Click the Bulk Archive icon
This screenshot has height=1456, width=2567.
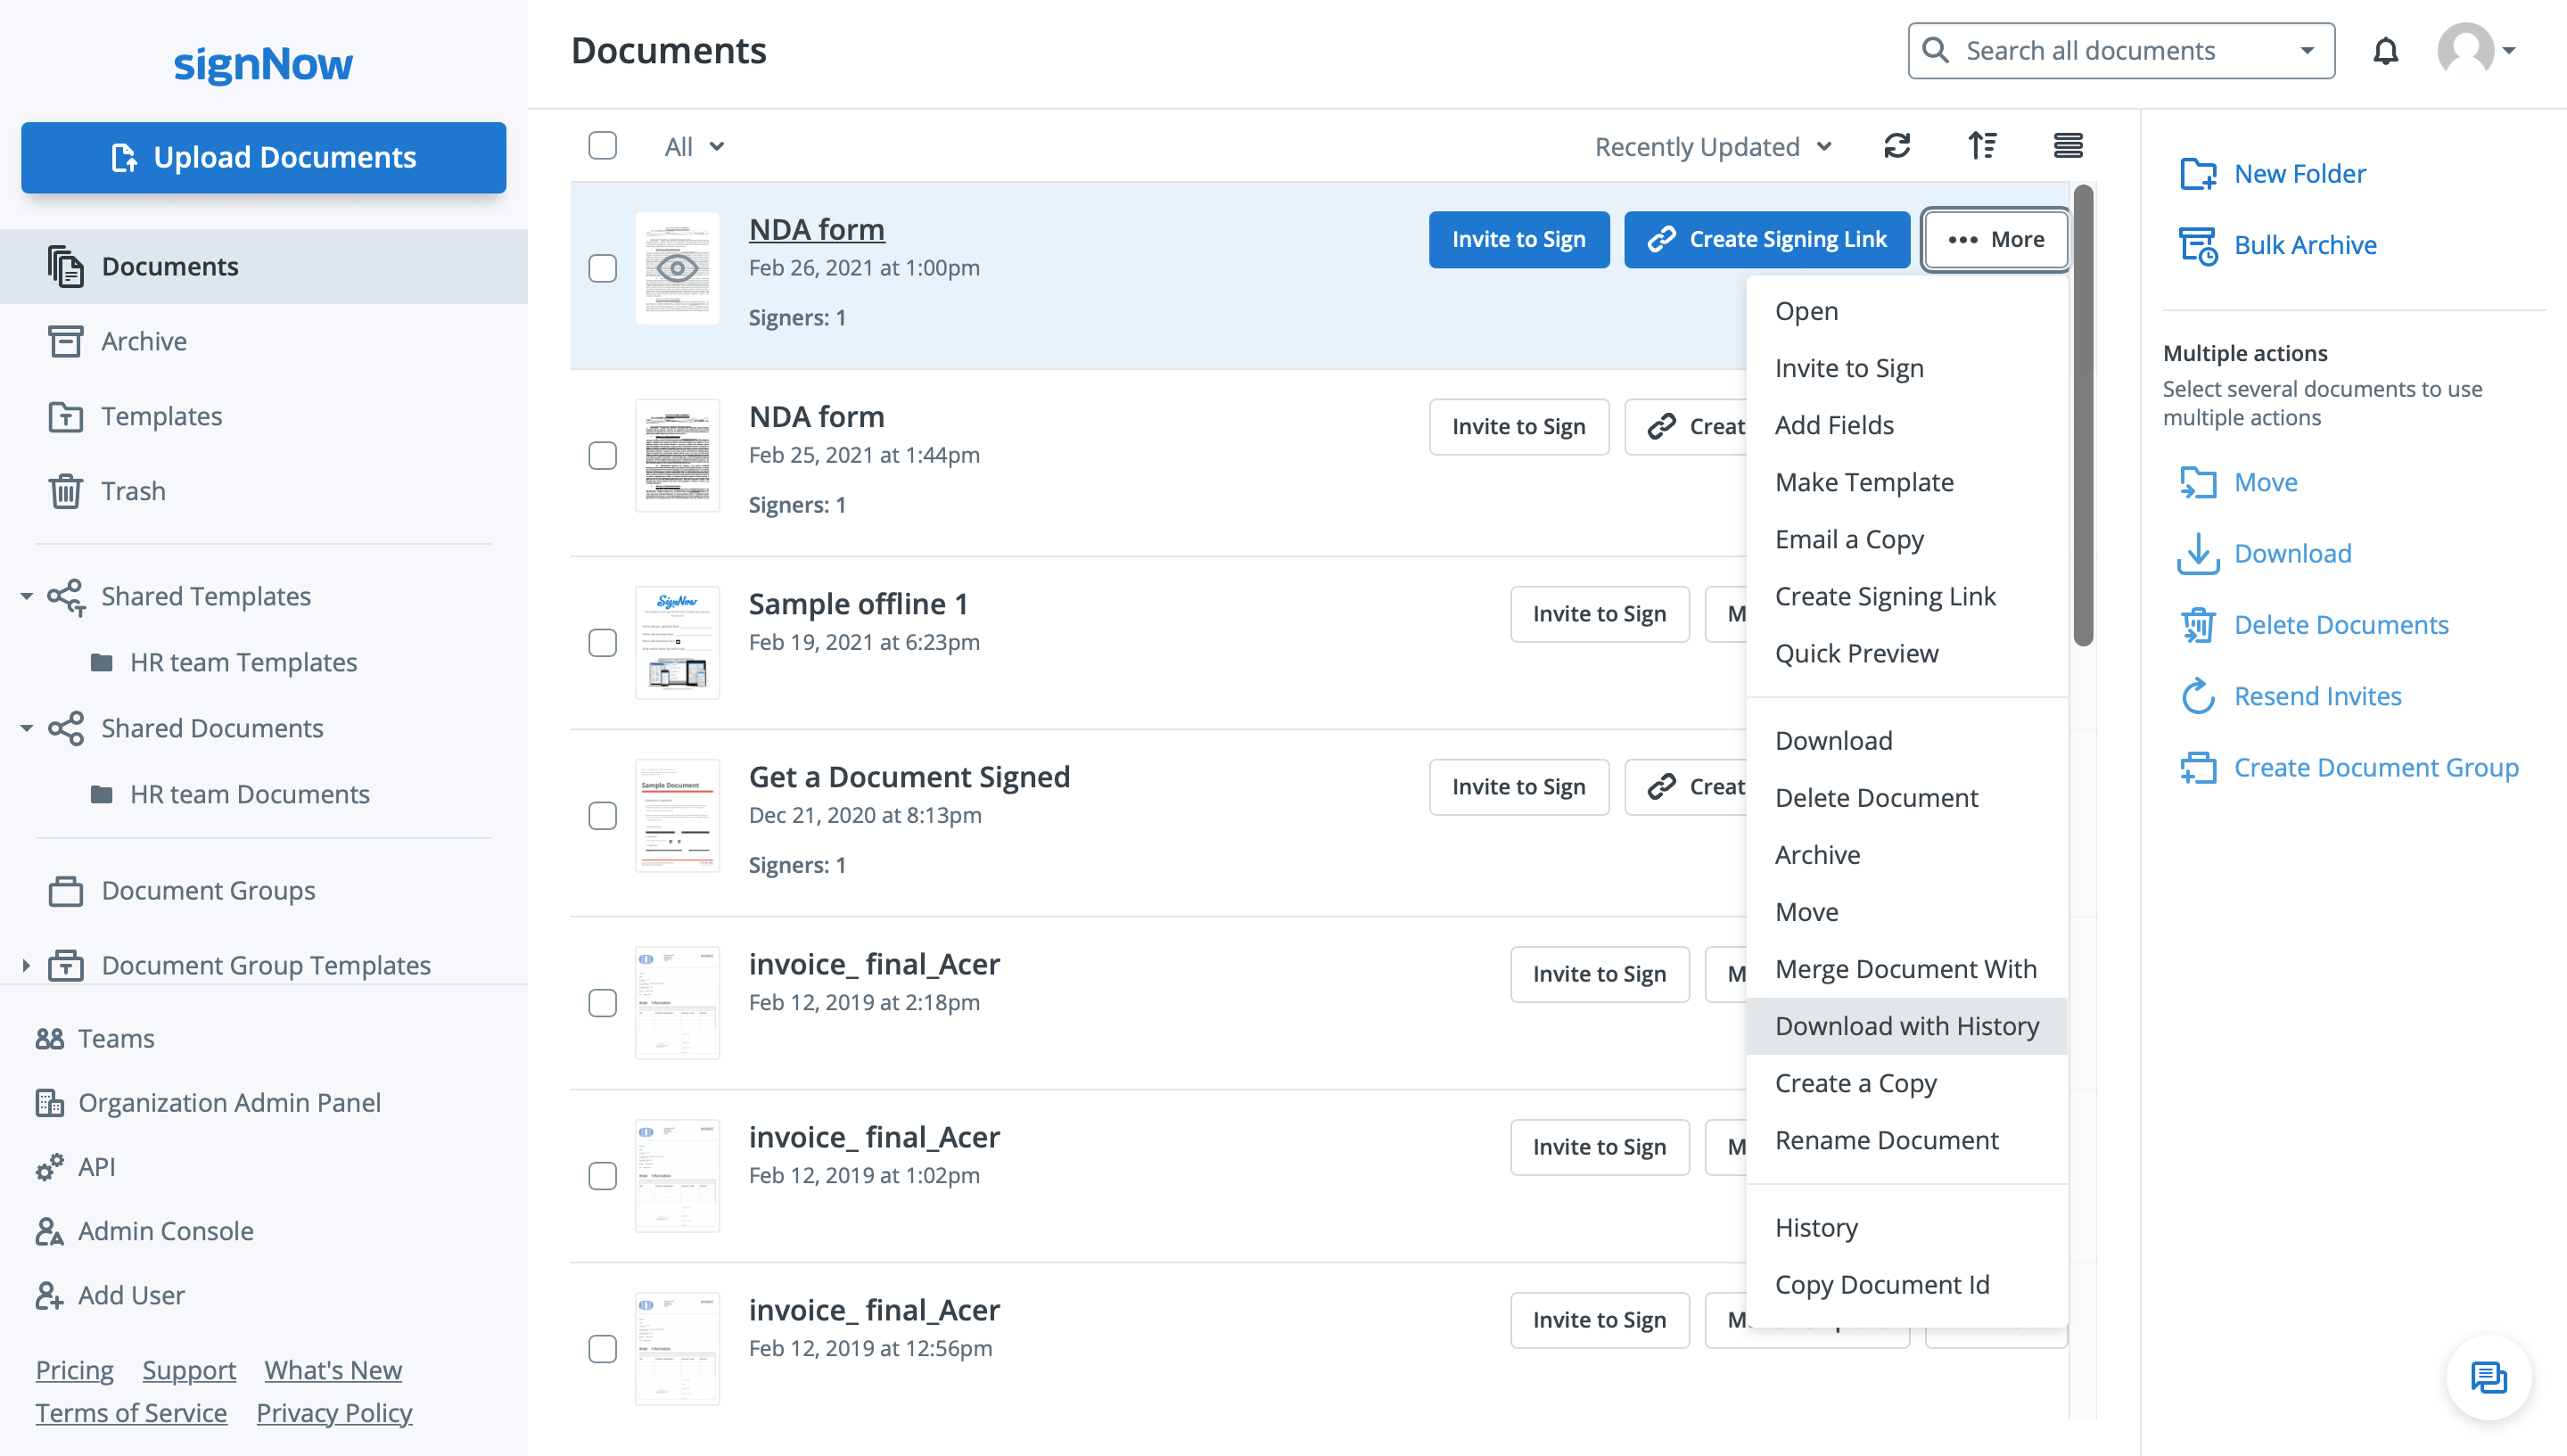(2197, 243)
